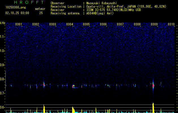
Task: Click the meteor count value 25
Action: coord(41,13)
